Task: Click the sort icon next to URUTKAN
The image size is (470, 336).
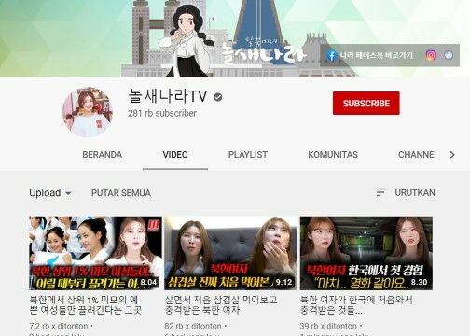Action: coord(381,192)
